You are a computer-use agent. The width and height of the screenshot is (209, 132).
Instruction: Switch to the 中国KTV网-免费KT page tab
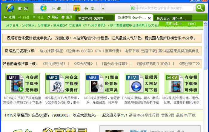point(94,18)
